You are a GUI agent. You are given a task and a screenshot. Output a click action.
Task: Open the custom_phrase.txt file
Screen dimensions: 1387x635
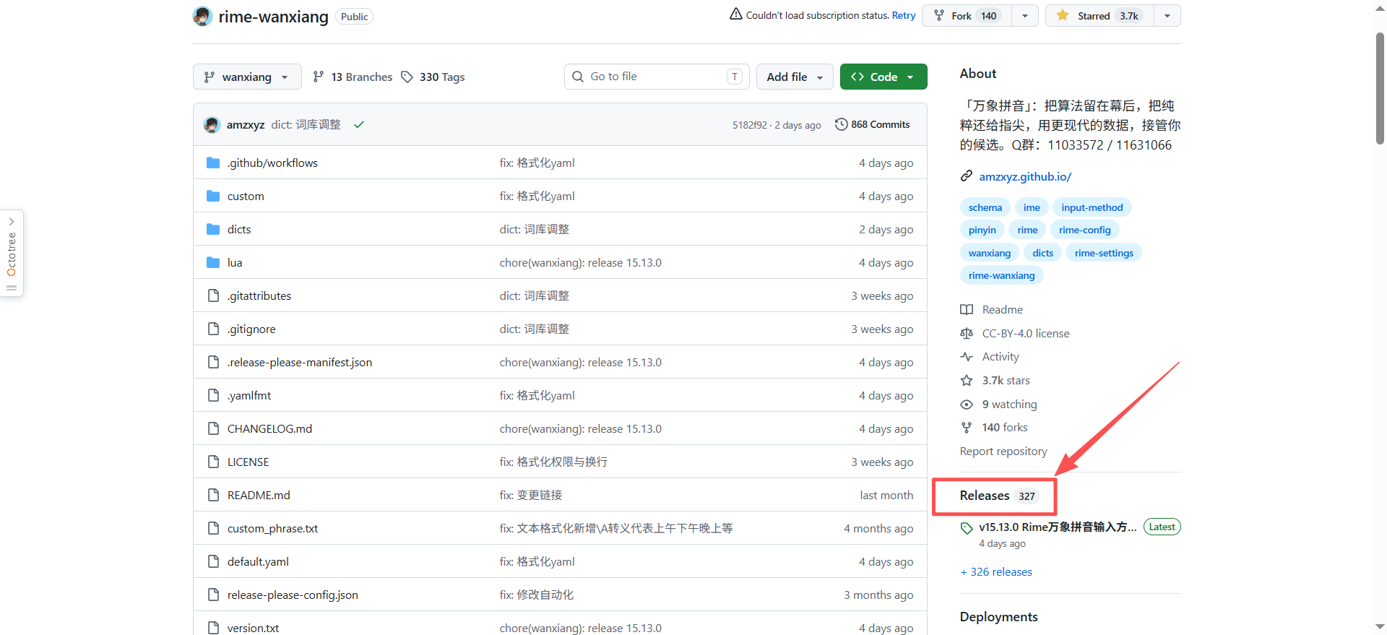[x=272, y=528]
